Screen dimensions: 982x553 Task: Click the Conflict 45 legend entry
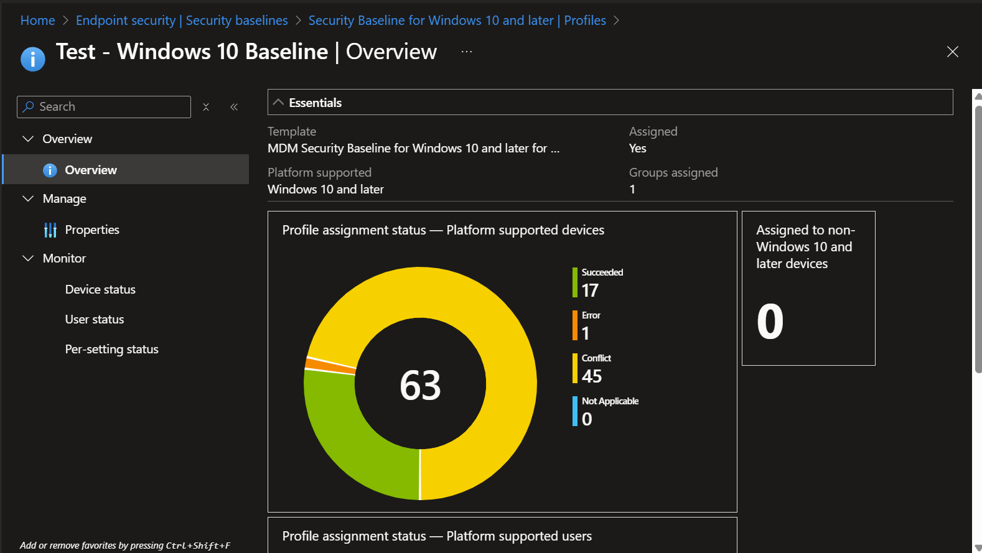(x=592, y=368)
